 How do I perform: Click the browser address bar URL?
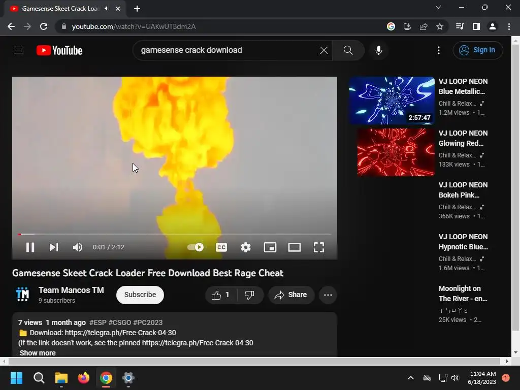tap(134, 26)
